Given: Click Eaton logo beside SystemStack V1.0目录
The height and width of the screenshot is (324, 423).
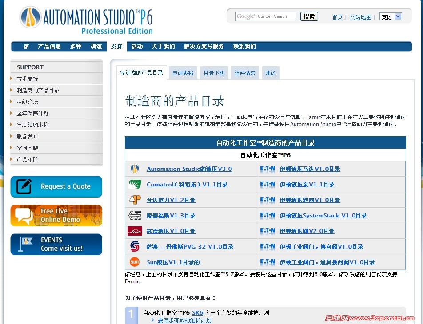Looking at the screenshot, I should pos(267,216).
